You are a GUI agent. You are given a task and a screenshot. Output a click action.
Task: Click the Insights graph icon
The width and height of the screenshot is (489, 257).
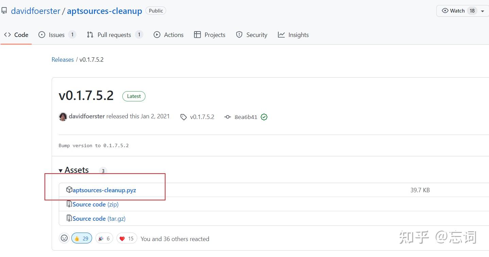281,35
